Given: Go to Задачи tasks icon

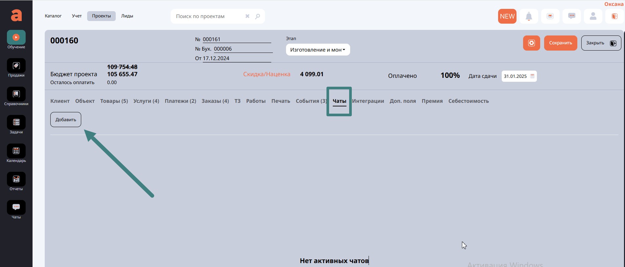Looking at the screenshot, I should tap(16, 122).
